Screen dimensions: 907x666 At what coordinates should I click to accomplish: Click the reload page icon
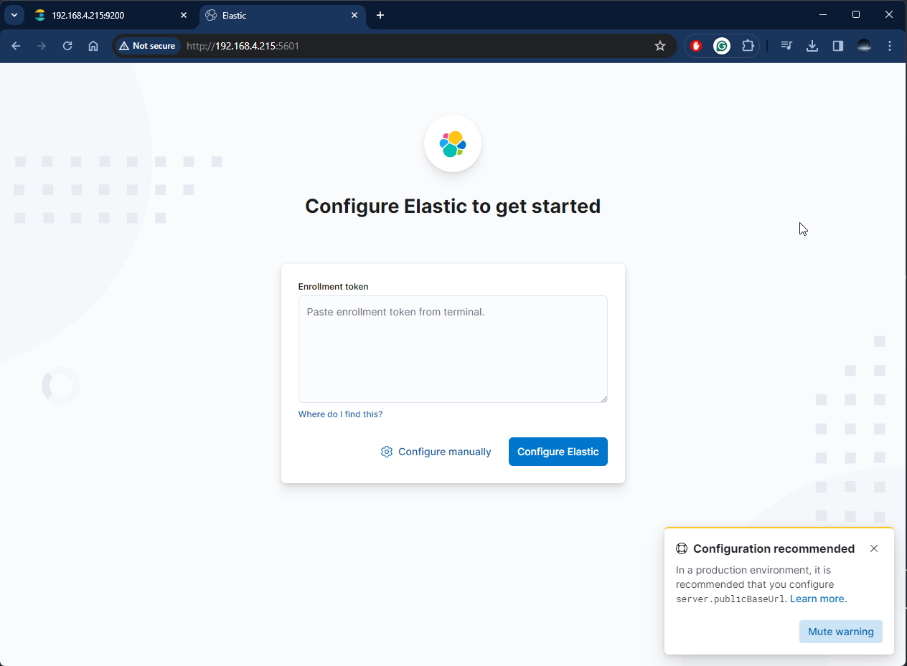(67, 46)
